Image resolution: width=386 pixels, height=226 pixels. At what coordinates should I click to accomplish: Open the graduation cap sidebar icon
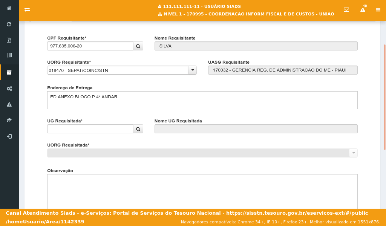pos(9,120)
